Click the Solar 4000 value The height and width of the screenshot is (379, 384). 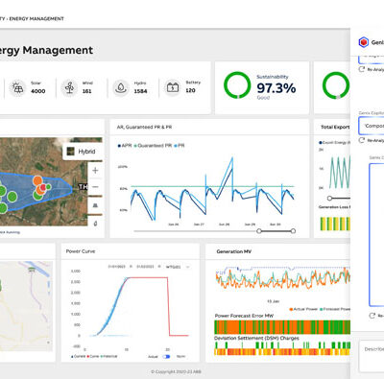coord(37,91)
